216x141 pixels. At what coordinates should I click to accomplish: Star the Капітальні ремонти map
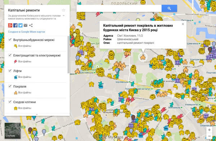[63, 10]
